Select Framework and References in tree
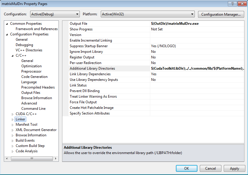248x175 pixels. pyautogui.click(x=36, y=29)
